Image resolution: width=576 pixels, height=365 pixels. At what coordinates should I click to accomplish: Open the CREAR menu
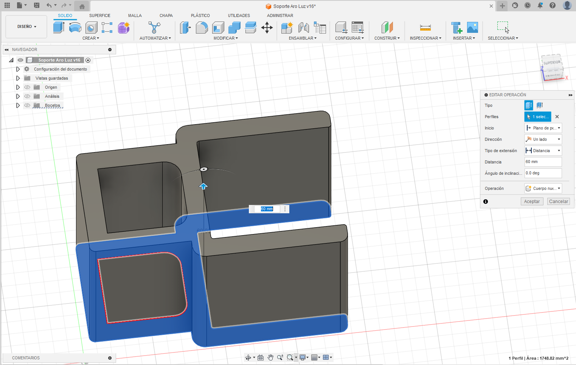tap(91, 38)
